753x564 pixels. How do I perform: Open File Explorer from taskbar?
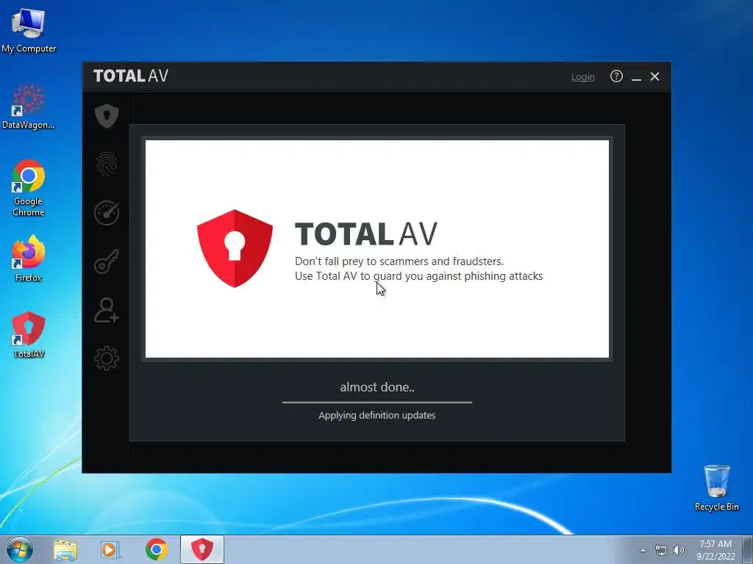click(65, 550)
